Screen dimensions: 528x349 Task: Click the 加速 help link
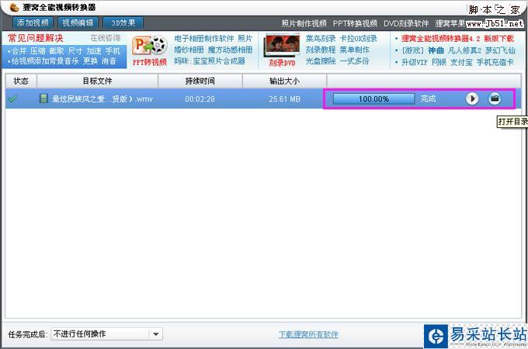[94, 51]
